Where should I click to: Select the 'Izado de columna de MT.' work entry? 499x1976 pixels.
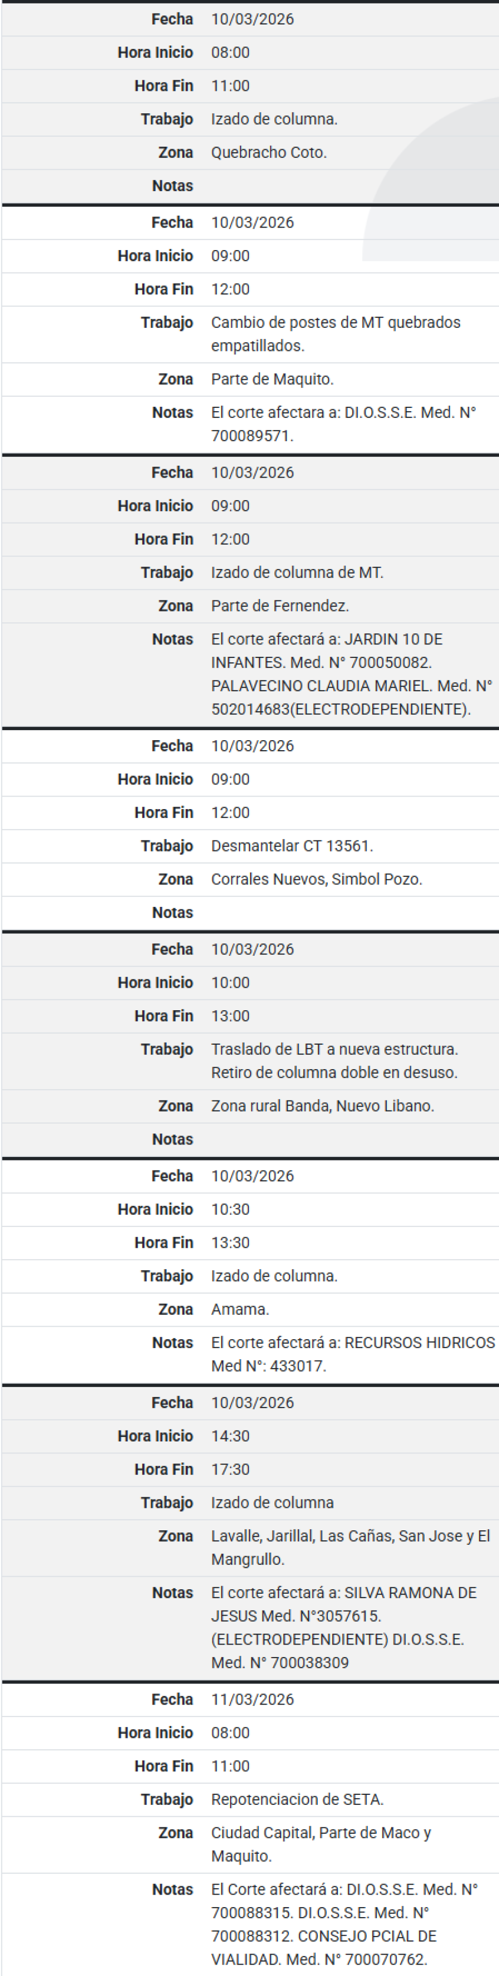(297, 572)
